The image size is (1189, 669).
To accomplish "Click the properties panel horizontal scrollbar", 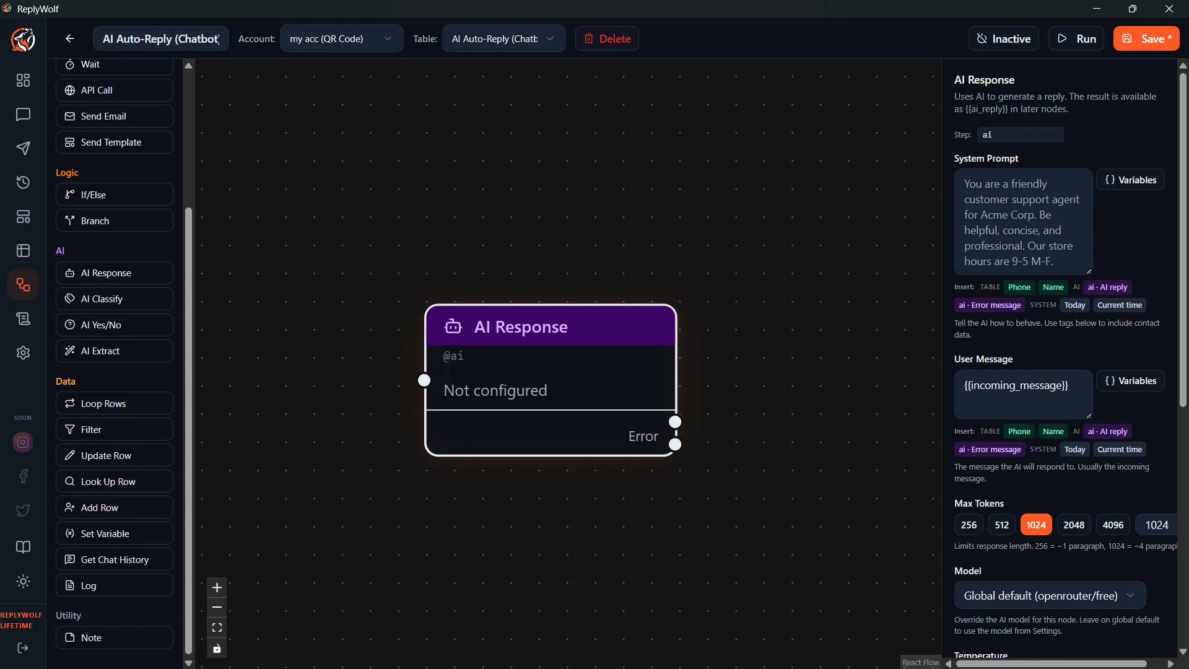I will (1051, 663).
